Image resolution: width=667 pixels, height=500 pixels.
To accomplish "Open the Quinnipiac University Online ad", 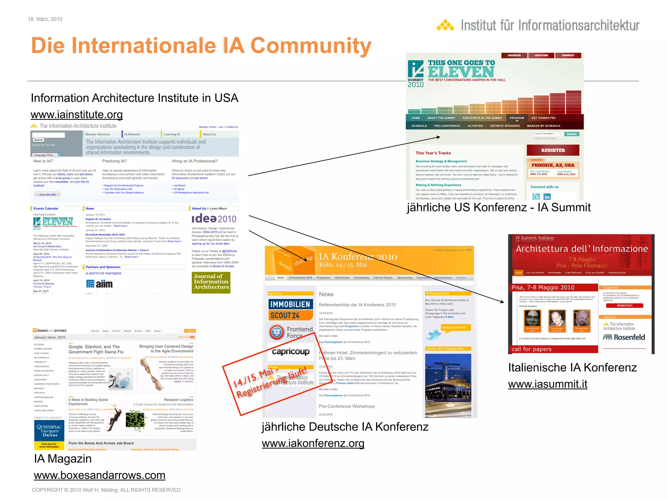I will click(x=49, y=435).
